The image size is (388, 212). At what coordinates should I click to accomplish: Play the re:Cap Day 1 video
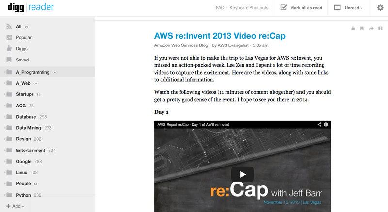[x=242, y=174]
